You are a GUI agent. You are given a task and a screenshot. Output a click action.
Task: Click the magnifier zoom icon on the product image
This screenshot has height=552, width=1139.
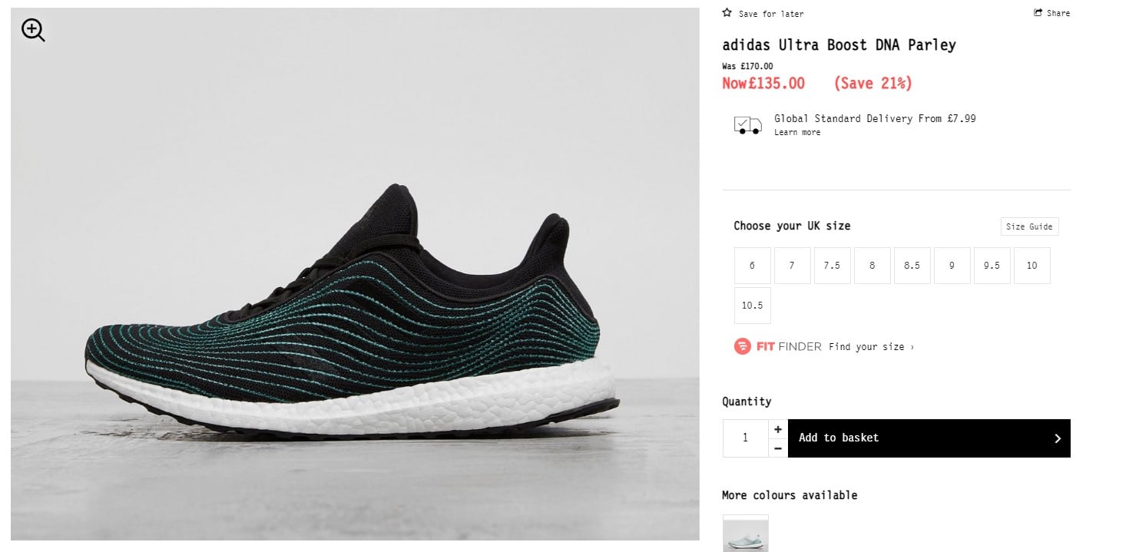pos(33,31)
